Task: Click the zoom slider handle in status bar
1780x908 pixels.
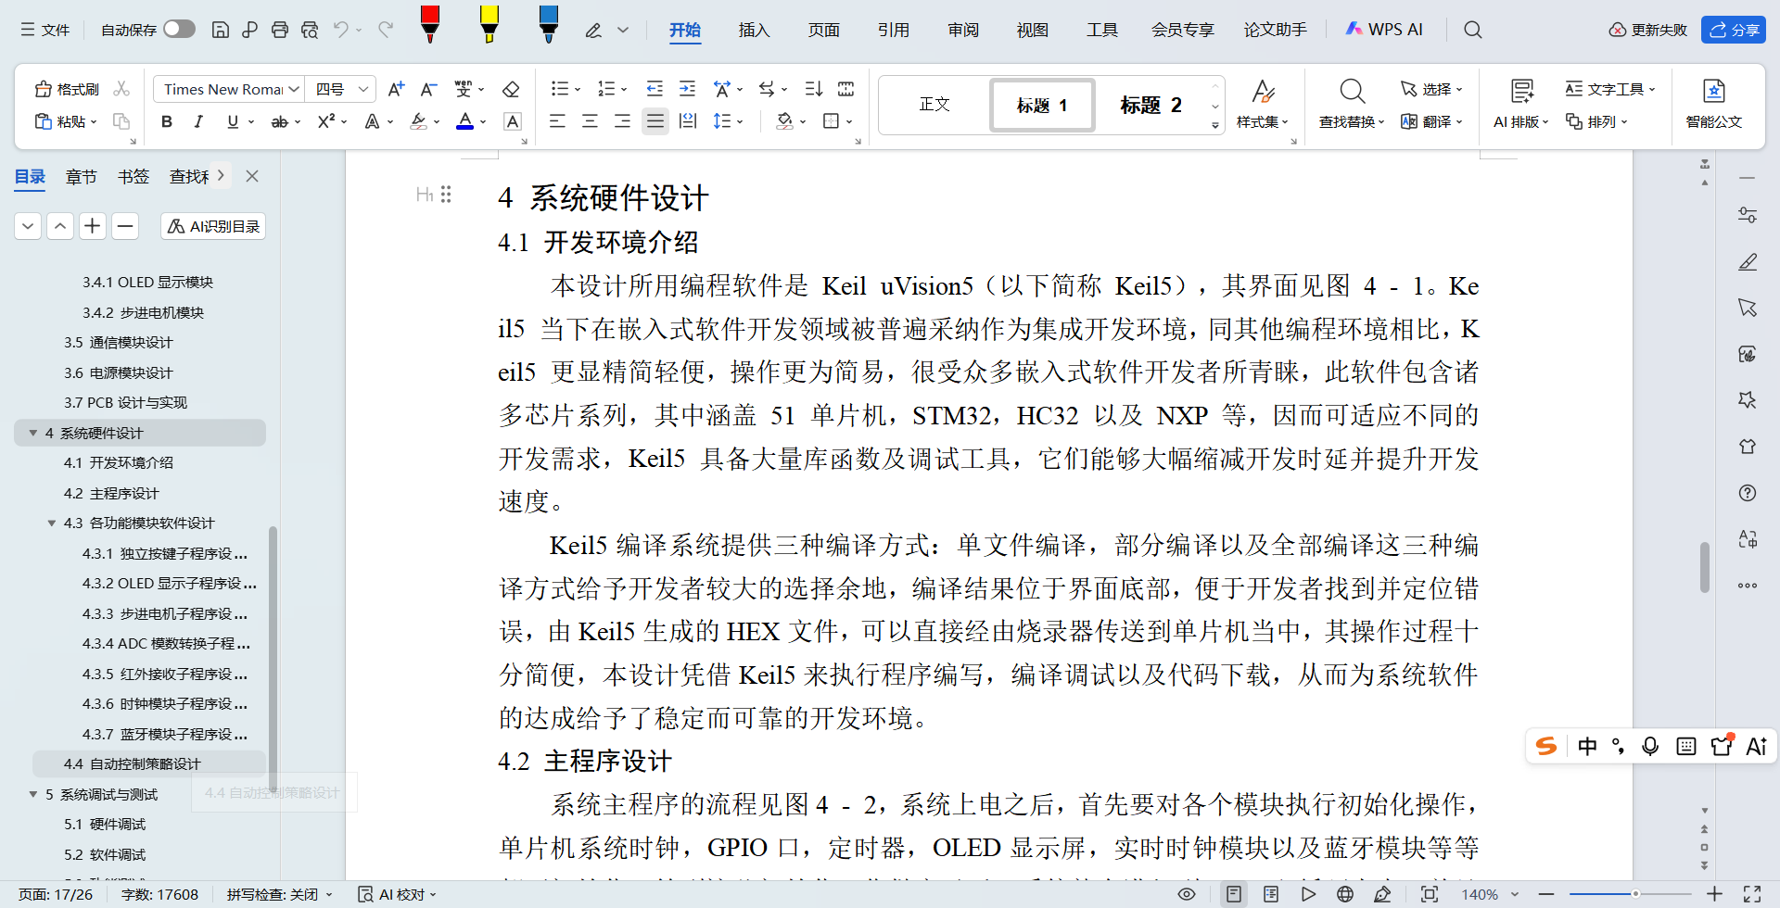Action: pos(1635,894)
